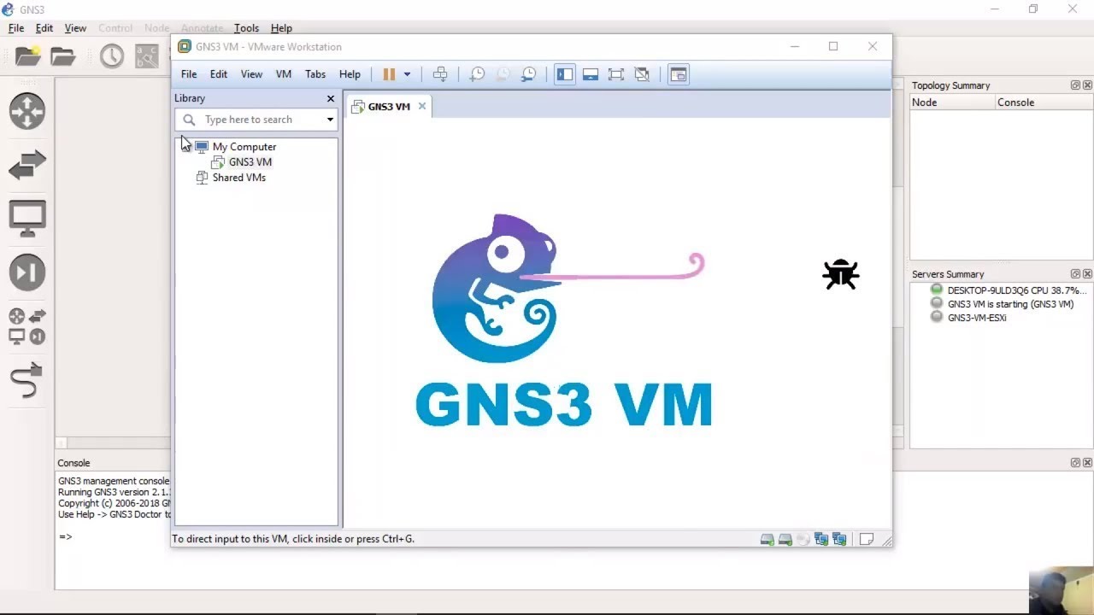Click the VMware Unity mode icon
Screen dimensions: 1094x615
(642, 74)
